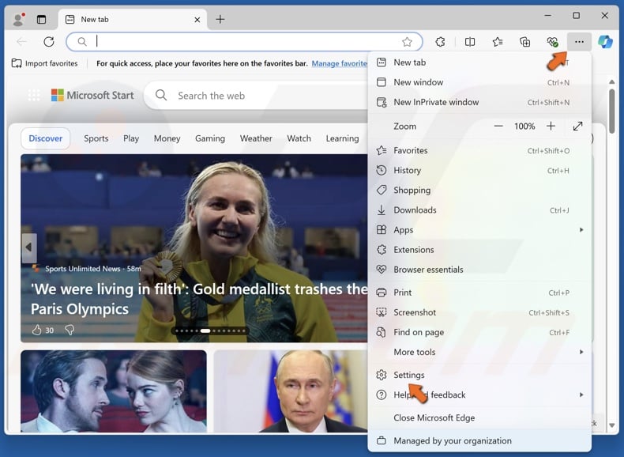
Task: Choose New InPrivate window menu item
Action: click(x=436, y=102)
